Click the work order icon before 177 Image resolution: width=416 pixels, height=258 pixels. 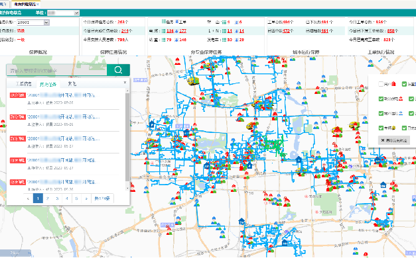(x=176, y=31)
